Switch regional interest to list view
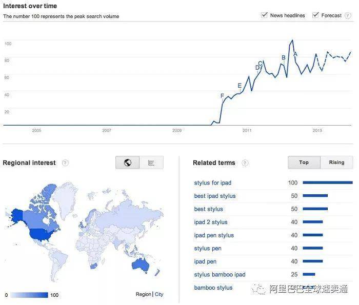359x305 pixels. (151, 162)
